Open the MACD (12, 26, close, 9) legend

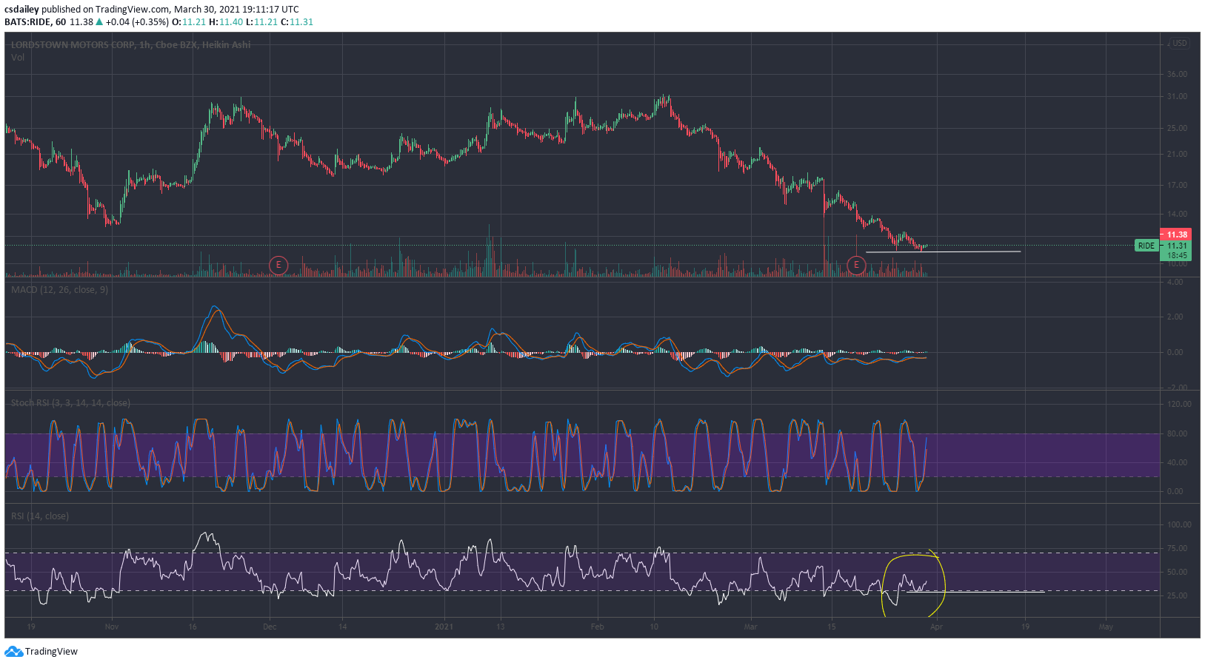coord(59,290)
